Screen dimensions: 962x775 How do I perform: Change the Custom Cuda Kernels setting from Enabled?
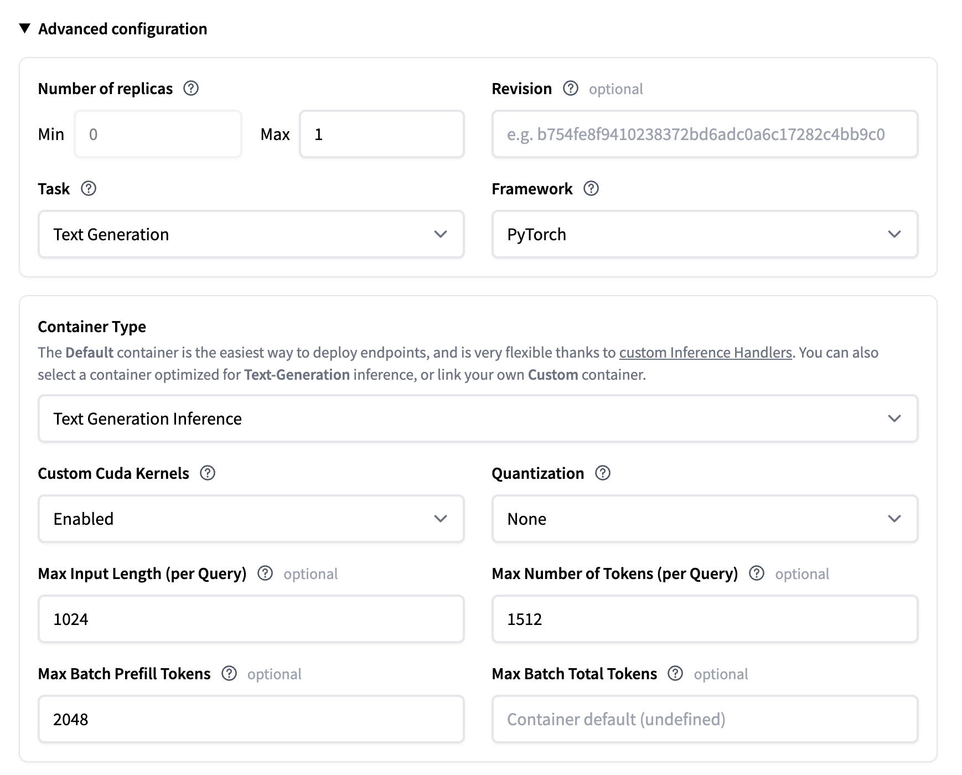[251, 519]
